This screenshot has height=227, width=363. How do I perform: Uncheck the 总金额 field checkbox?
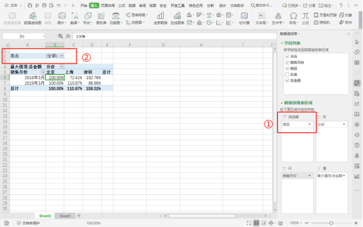[287, 80]
